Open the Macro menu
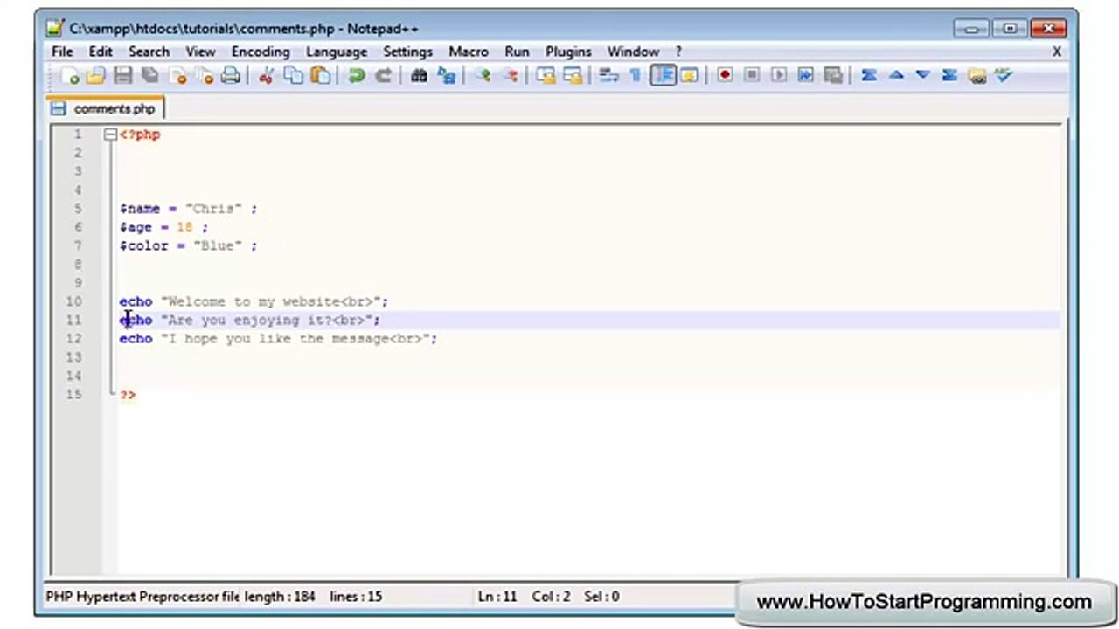Viewport: 1119px width, 629px height. pos(469,52)
